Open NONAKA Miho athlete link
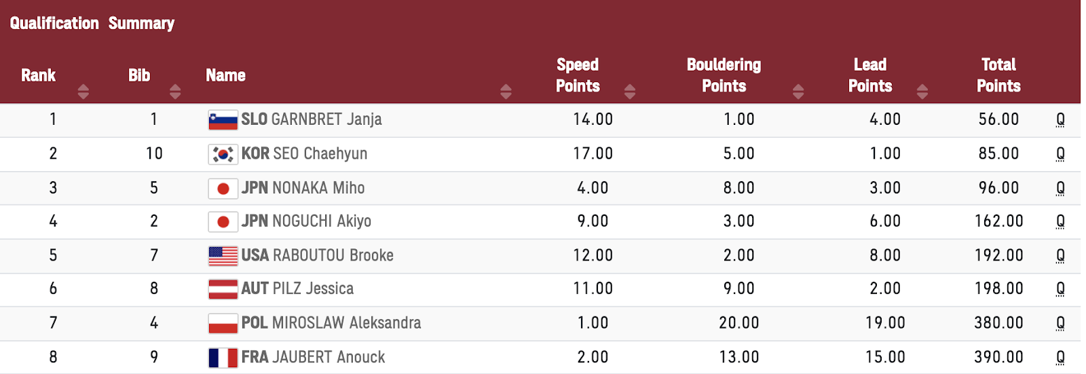Viewport: 1086px width, 374px height. pyautogui.click(x=318, y=188)
